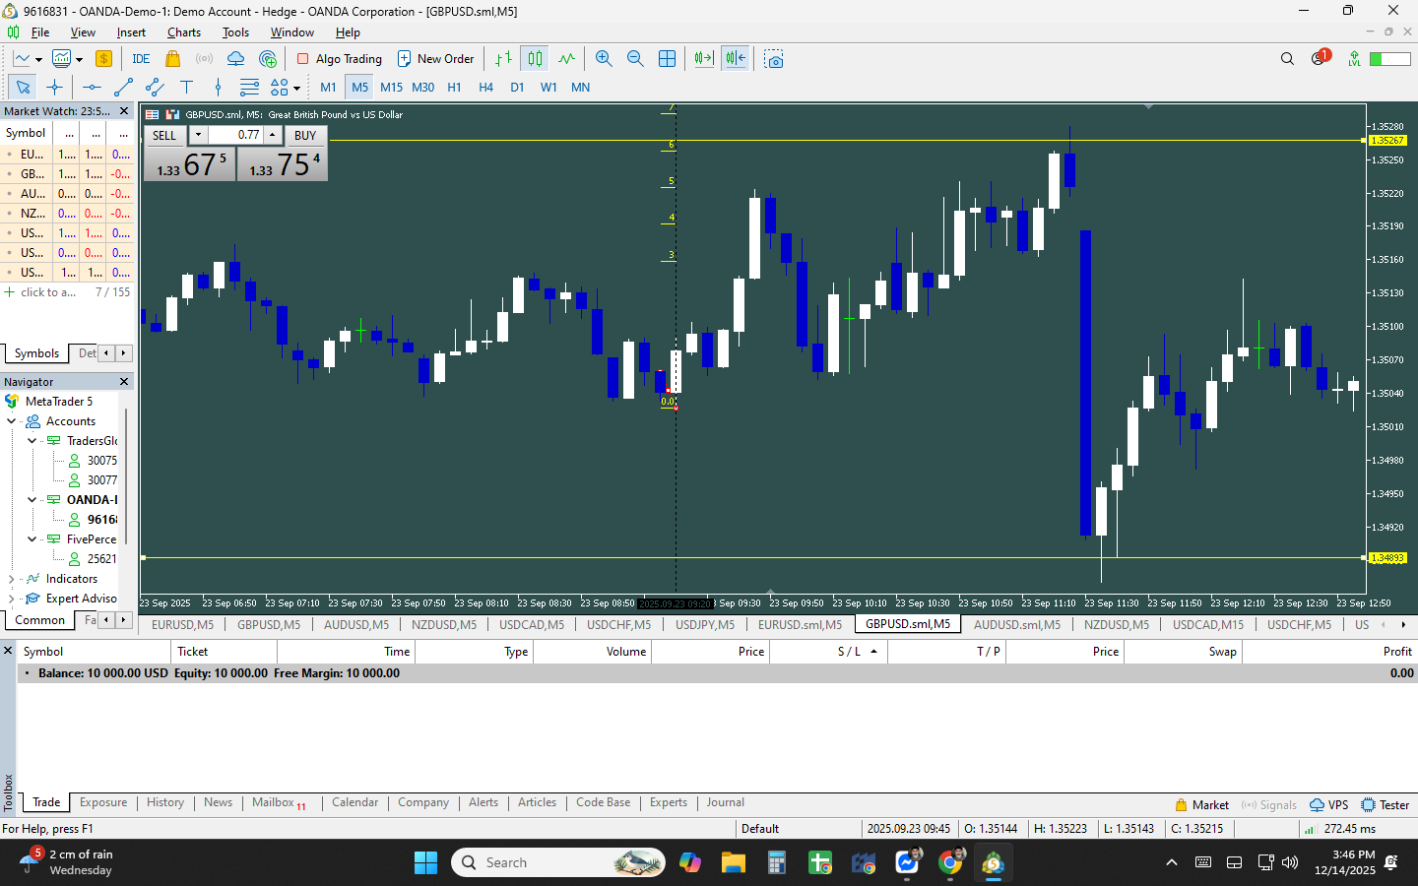The height and width of the screenshot is (886, 1418).
Task: Open the search magnifier in top right
Action: [x=1287, y=59]
